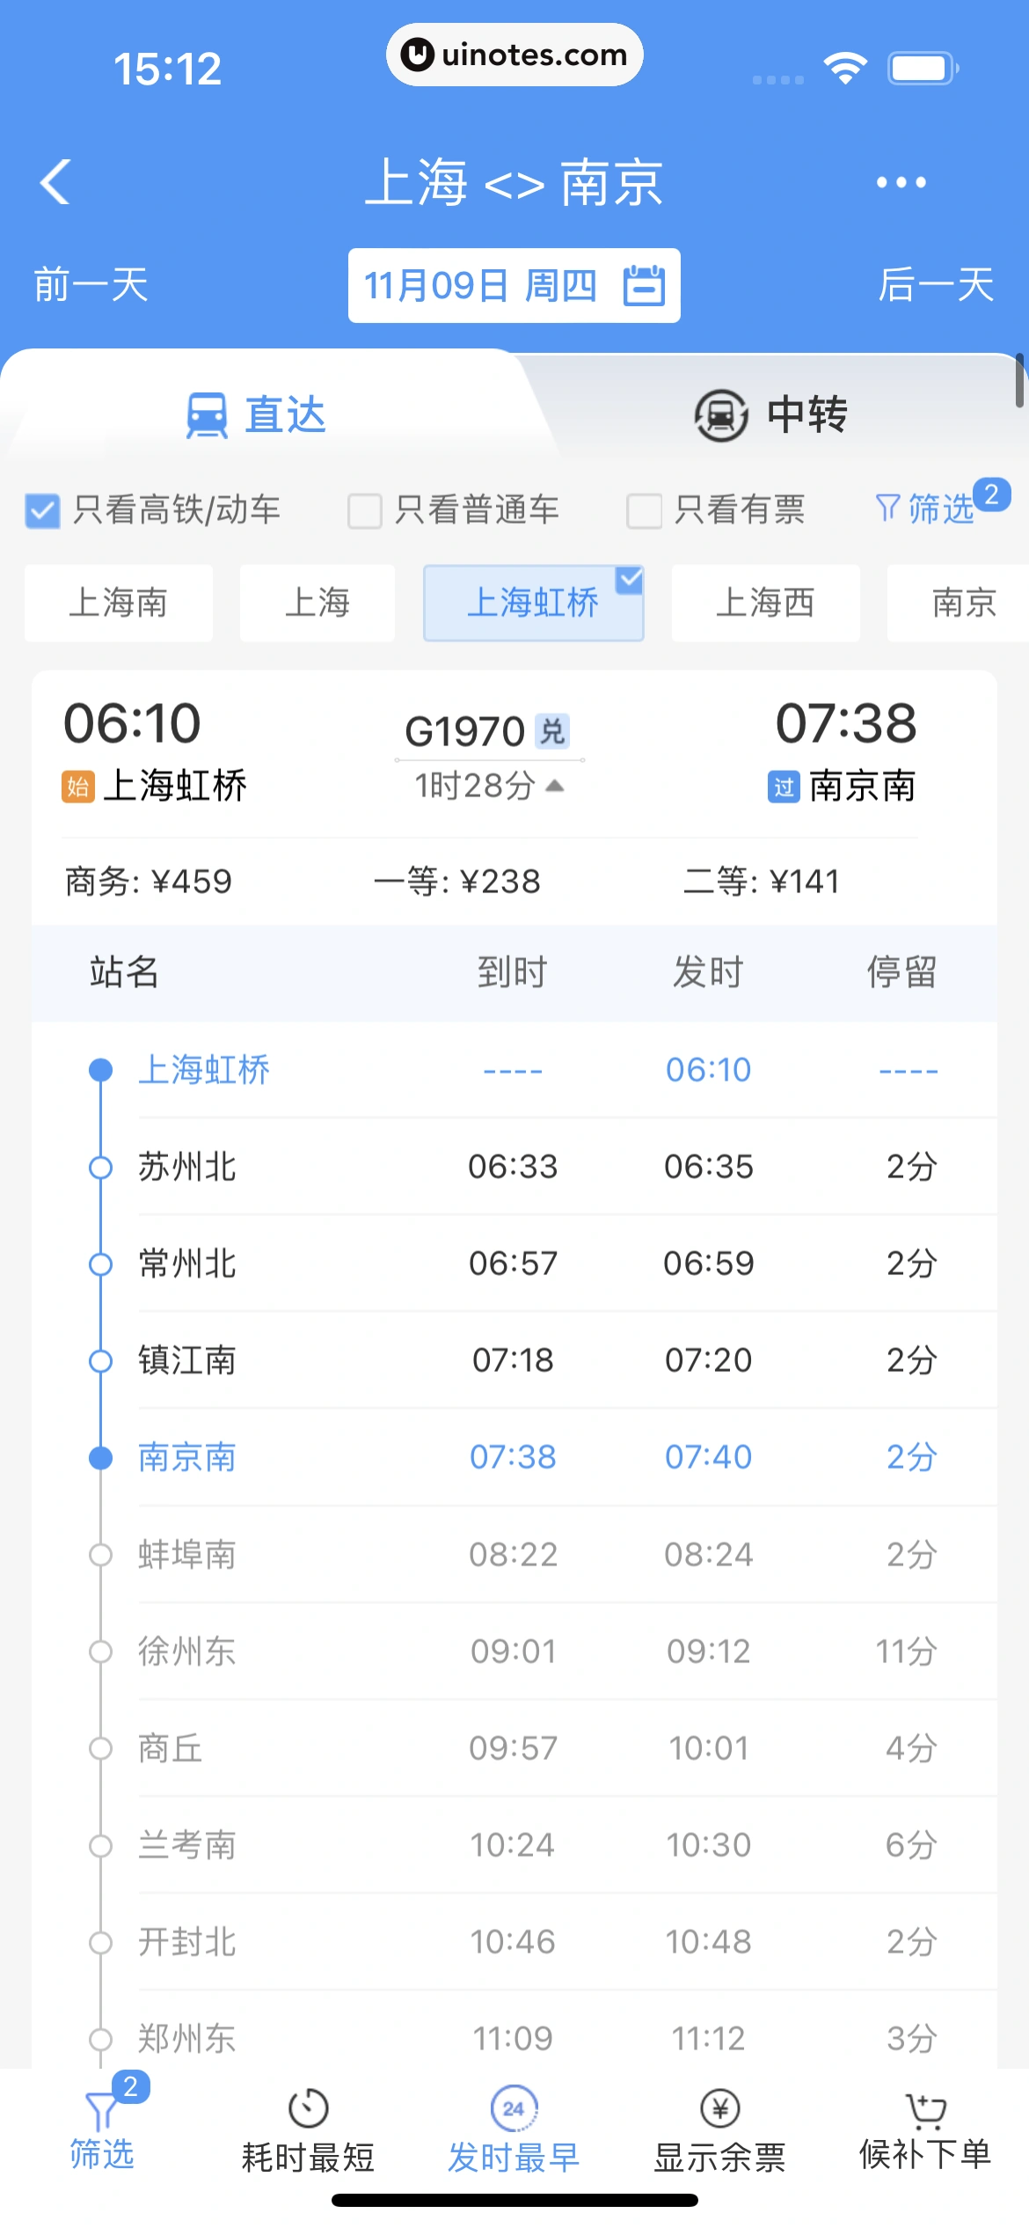Tap 商务: ¥459 fare
Image resolution: width=1029 pixels, height=2228 pixels.
[x=149, y=882]
